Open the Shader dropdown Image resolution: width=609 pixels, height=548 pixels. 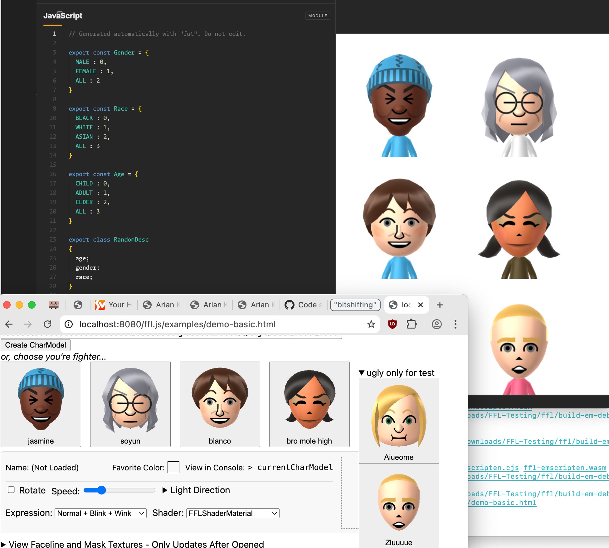pyautogui.click(x=232, y=513)
